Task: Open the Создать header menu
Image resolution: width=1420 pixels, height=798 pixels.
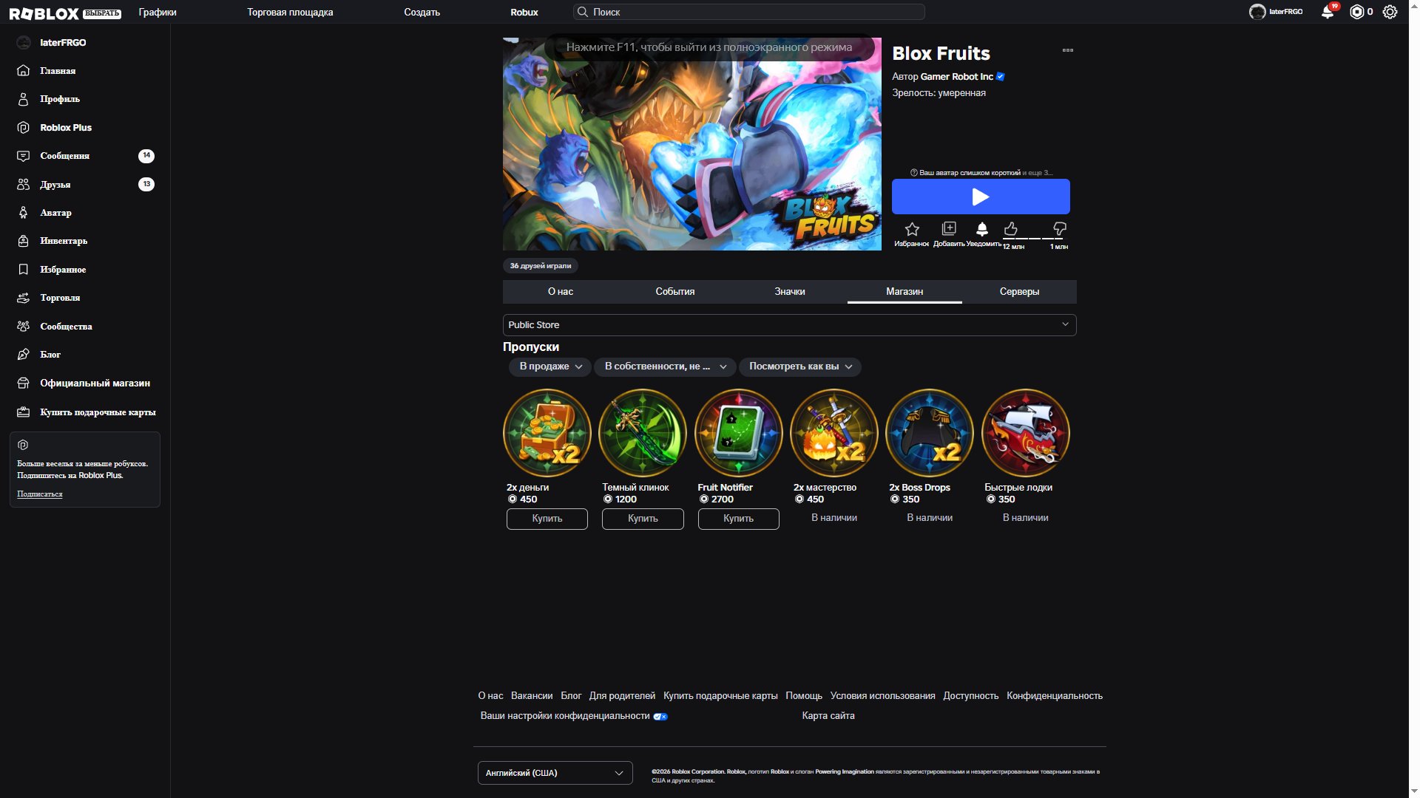Action: tap(422, 12)
